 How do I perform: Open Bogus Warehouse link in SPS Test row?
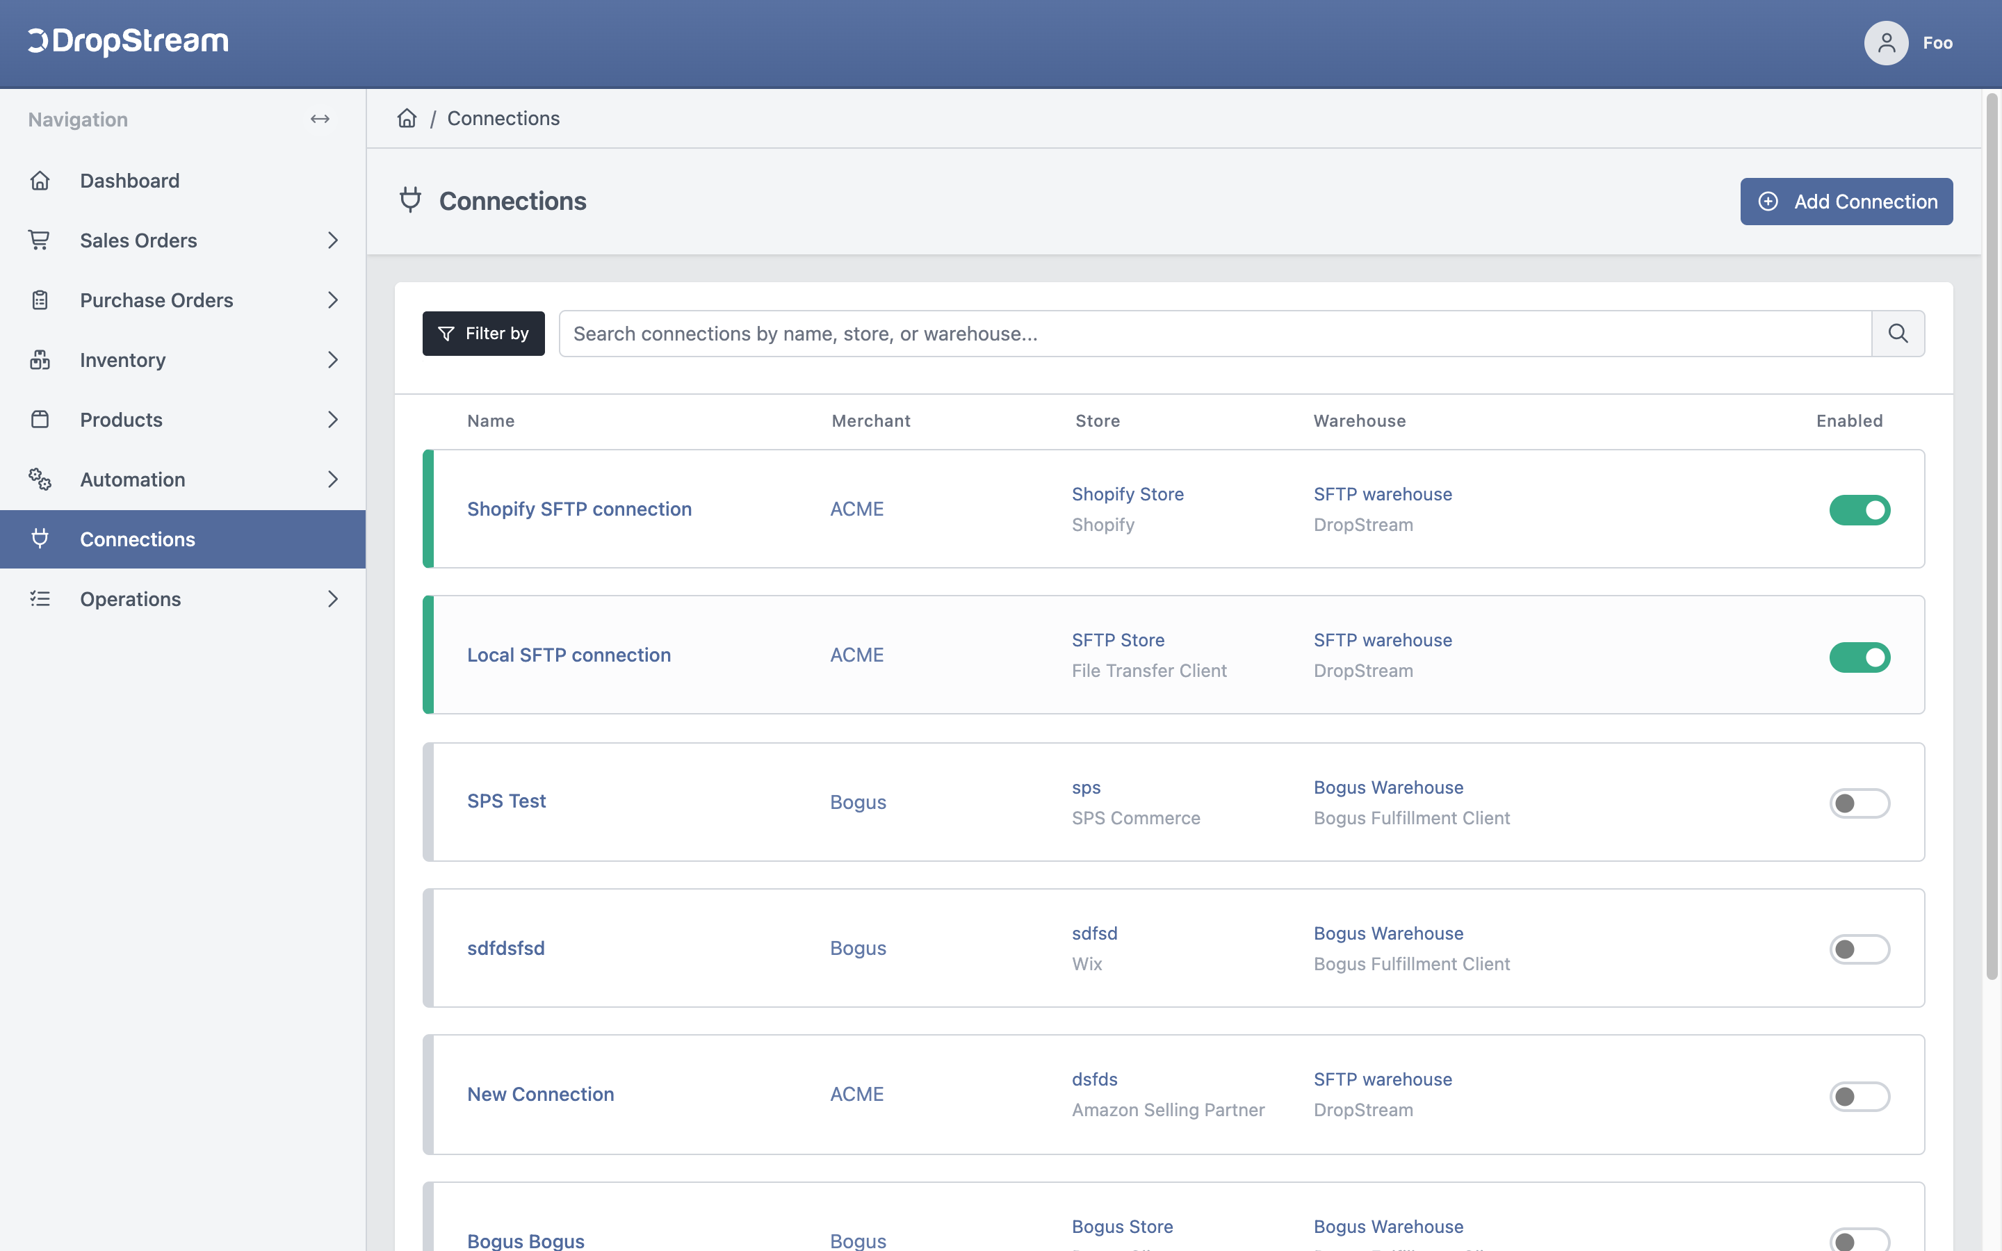pyautogui.click(x=1388, y=787)
